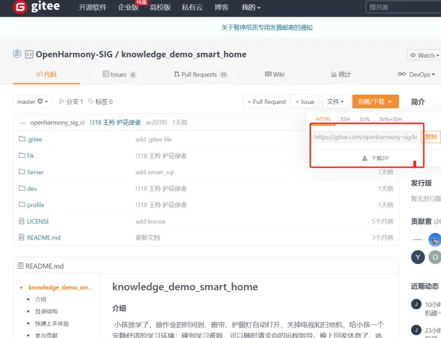The height and width of the screenshot is (338, 441).
Task: Open the OpenHarmony-SIG organization link
Action: pyautogui.click(x=74, y=54)
